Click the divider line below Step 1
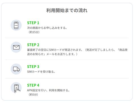This screenshot has width=134, height=104. pos(67,38)
